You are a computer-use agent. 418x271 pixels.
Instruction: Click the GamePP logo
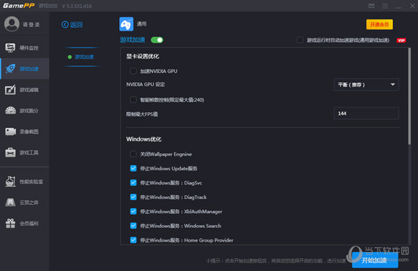coord(19,6)
